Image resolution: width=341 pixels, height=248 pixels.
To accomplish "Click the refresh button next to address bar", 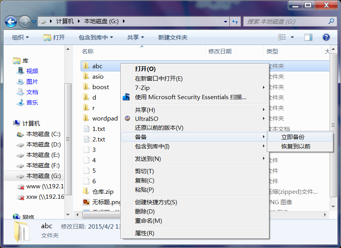I will [235, 21].
